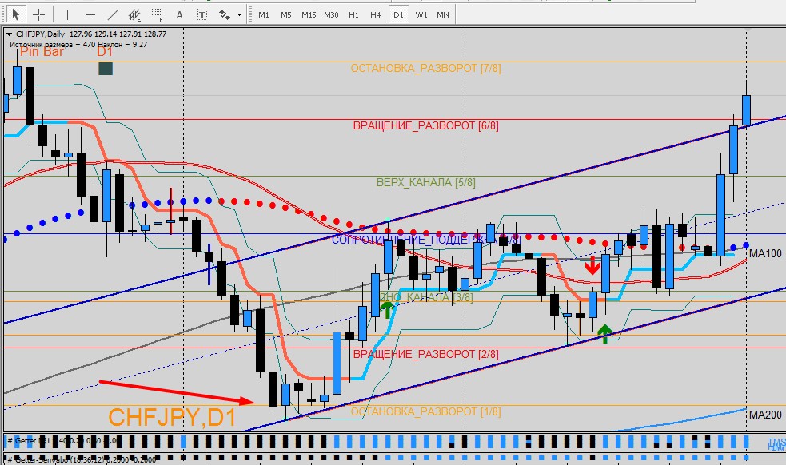The image size is (786, 465).
Task: Click the 'MA200' line label
Action: 765,415
